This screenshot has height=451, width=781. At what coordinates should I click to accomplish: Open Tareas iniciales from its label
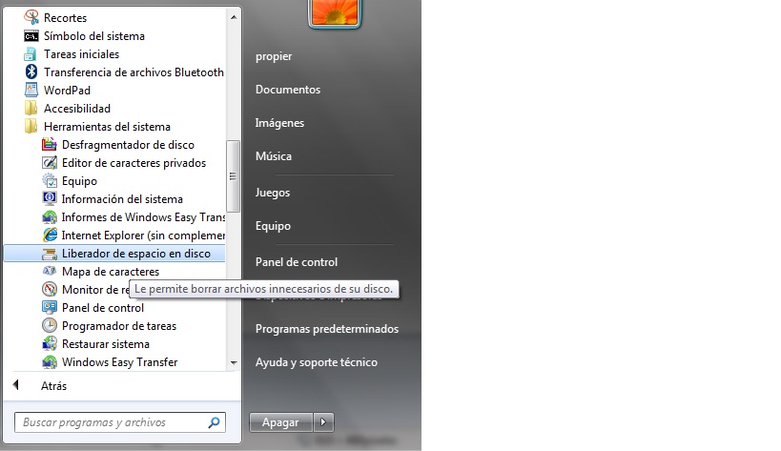[x=82, y=53]
